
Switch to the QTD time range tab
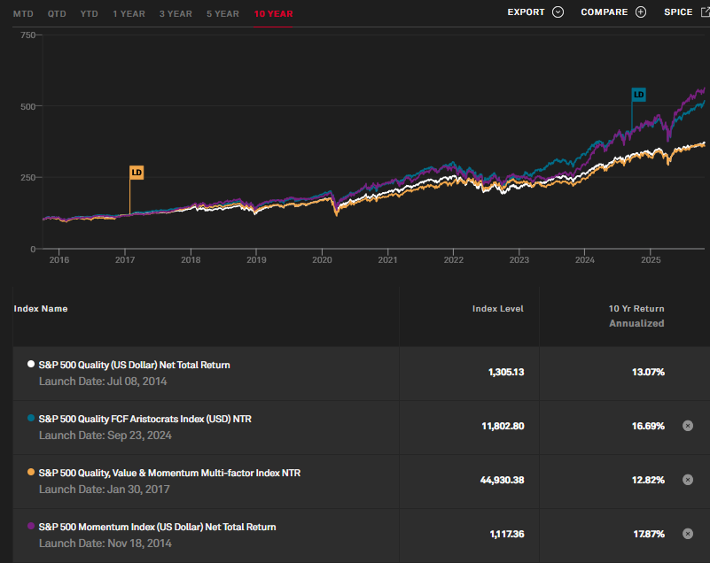click(57, 14)
